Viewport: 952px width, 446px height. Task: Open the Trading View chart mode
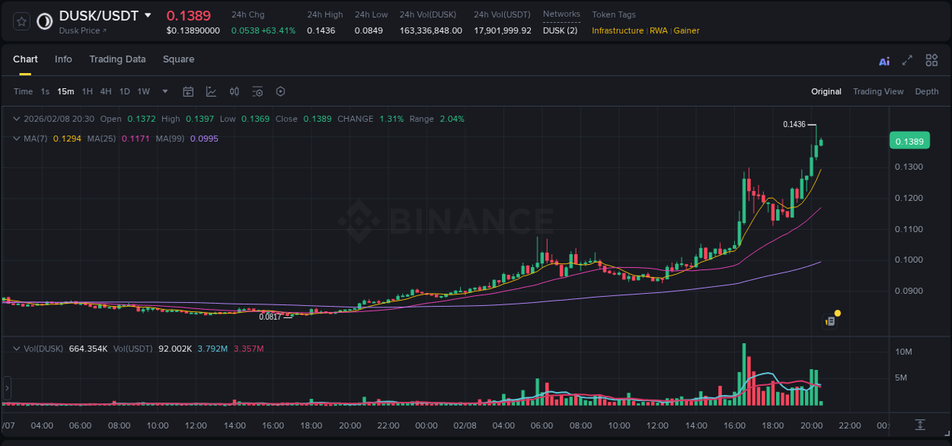pos(878,91)
